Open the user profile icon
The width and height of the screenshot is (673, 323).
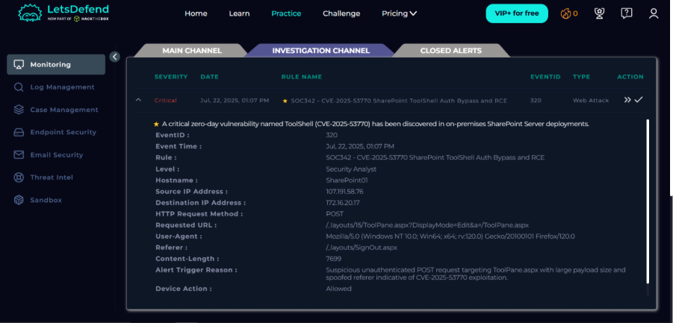pyautogui.click(x=654, y=13)
